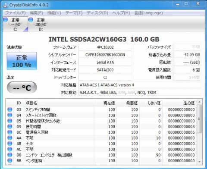The width and height of the screenshot is (207, 169).
Task: Select the 代替処理済のセクタ数 attribute row
Action: tap(101, 121)
